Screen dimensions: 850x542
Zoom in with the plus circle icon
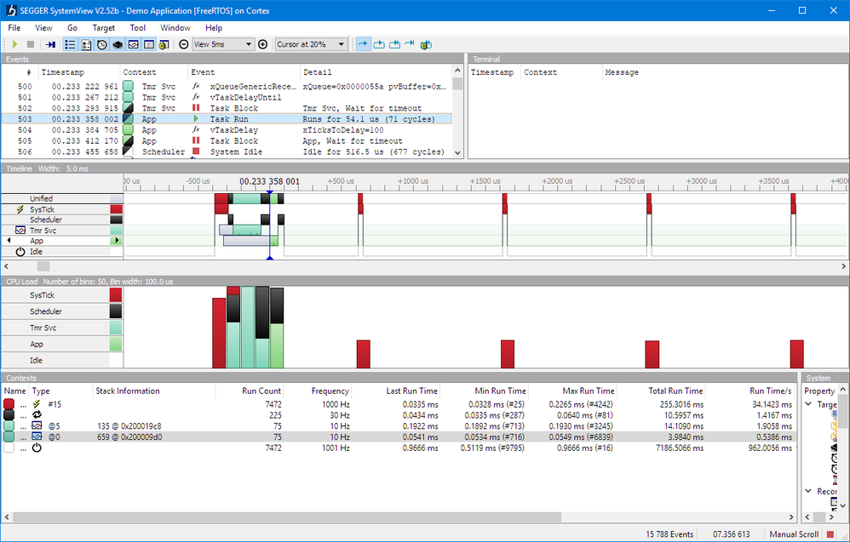click(263, 44)
